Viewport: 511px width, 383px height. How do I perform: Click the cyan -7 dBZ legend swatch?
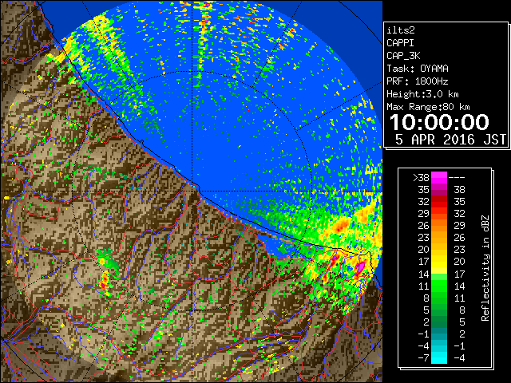(x=439, y=358)
